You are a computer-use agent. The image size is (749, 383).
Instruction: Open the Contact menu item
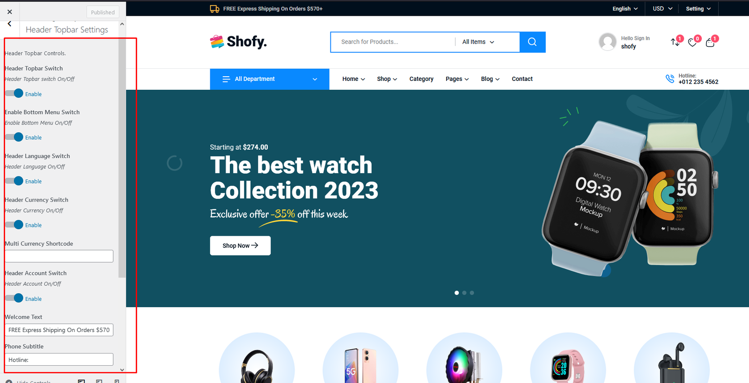pos(522,79)
